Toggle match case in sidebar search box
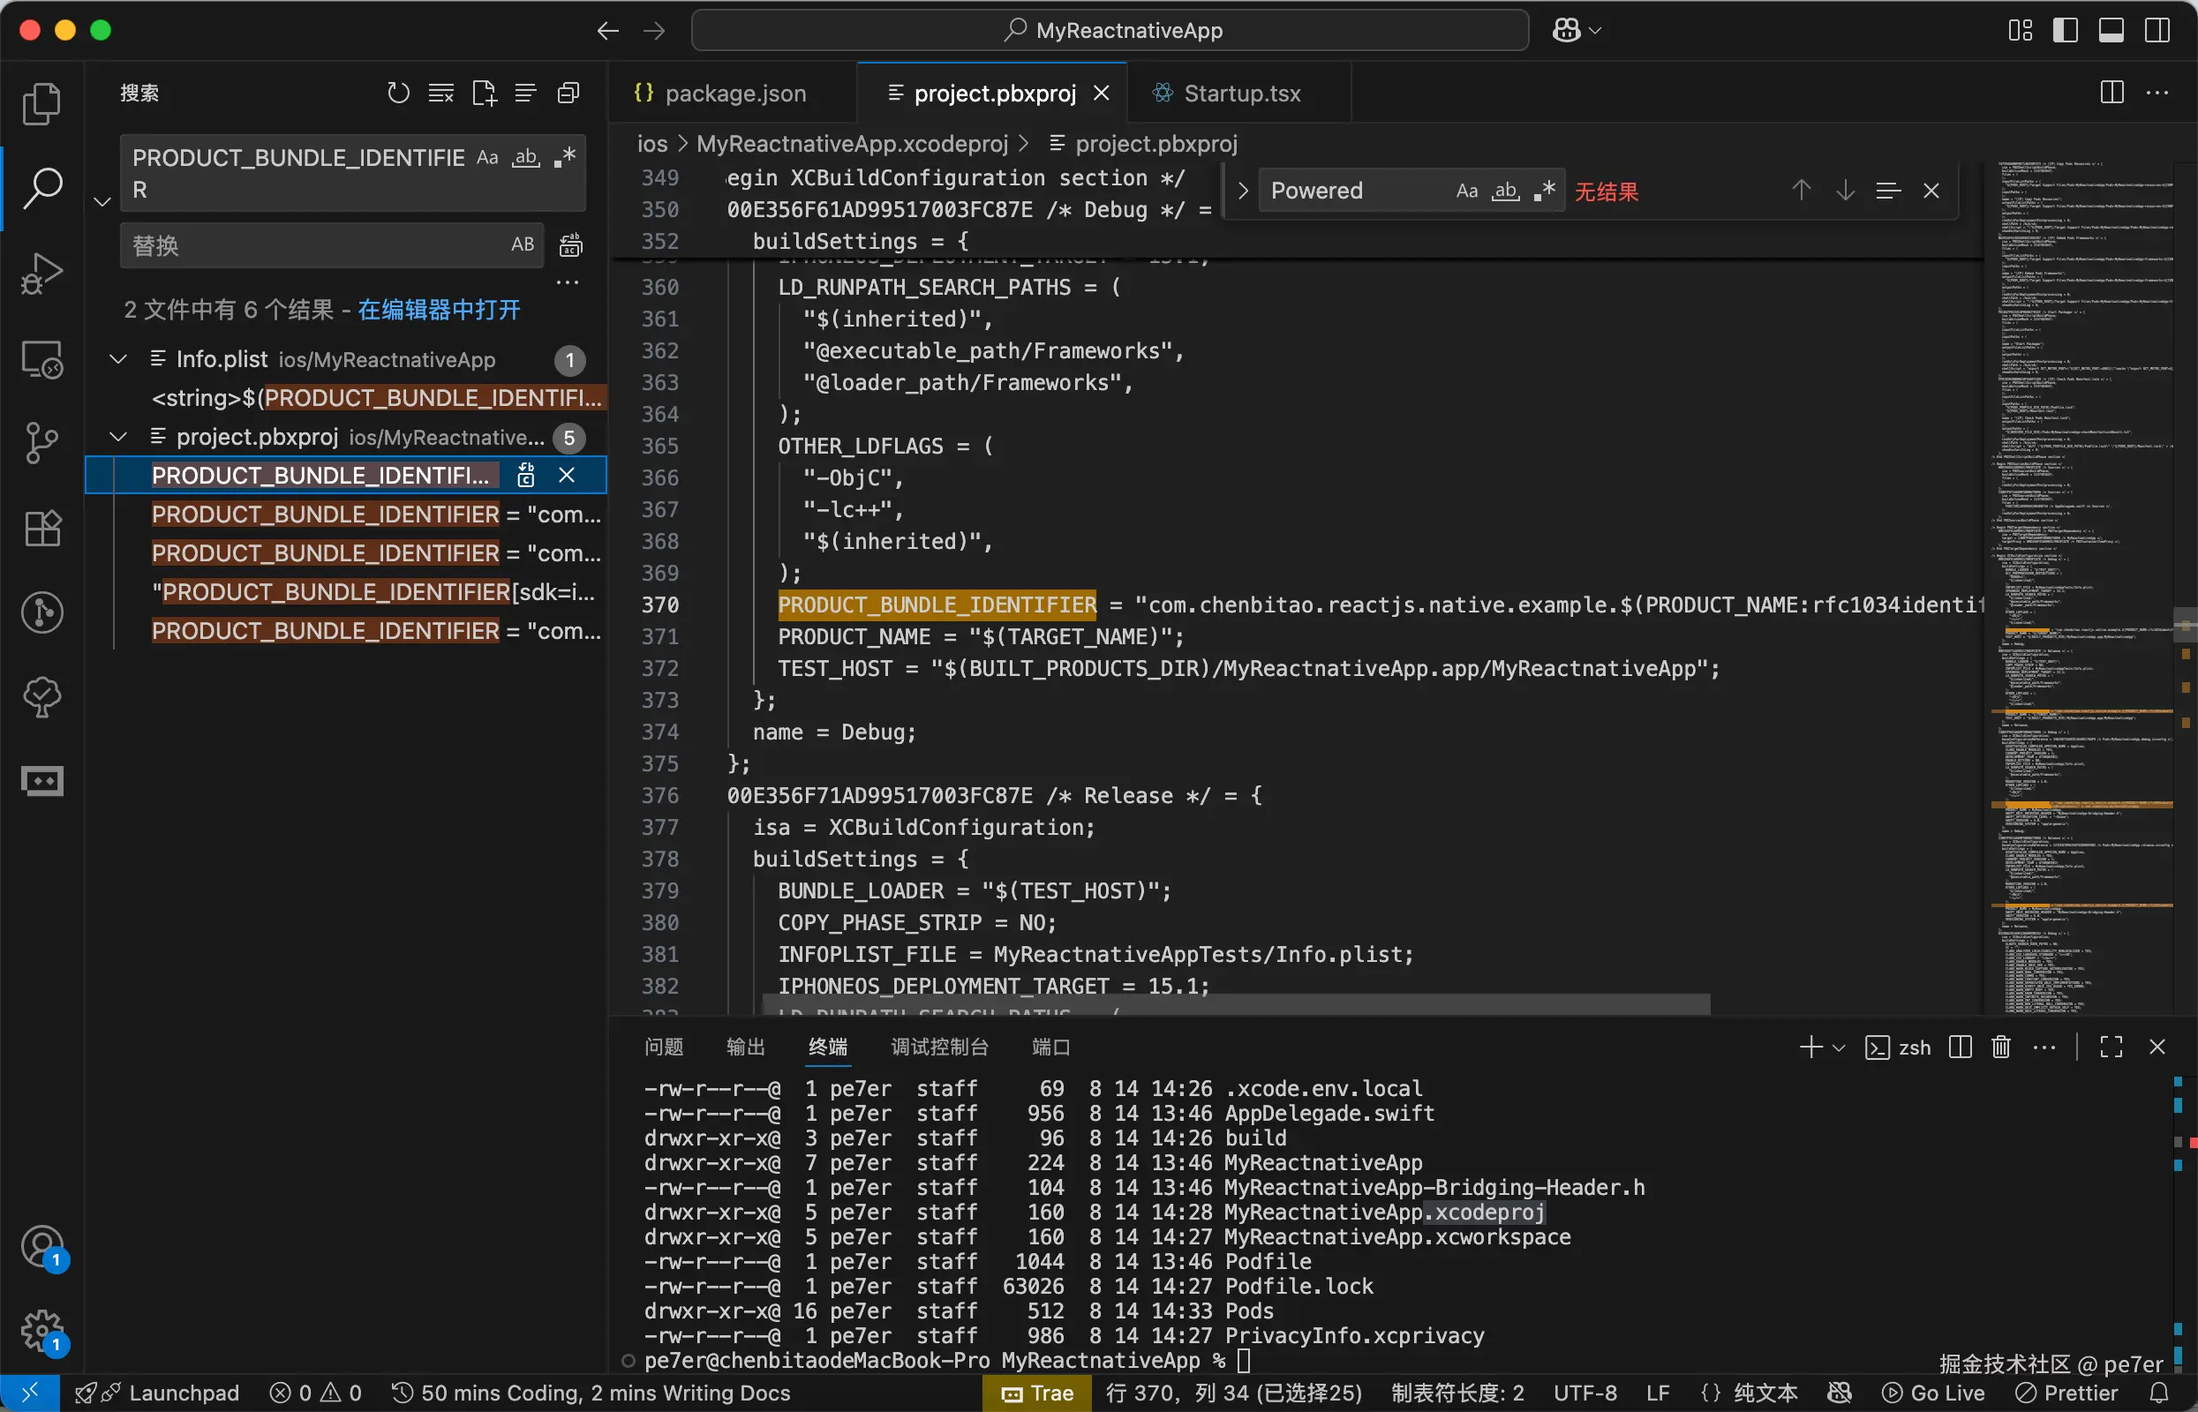2198x1412 pixels. coord(487,158)
